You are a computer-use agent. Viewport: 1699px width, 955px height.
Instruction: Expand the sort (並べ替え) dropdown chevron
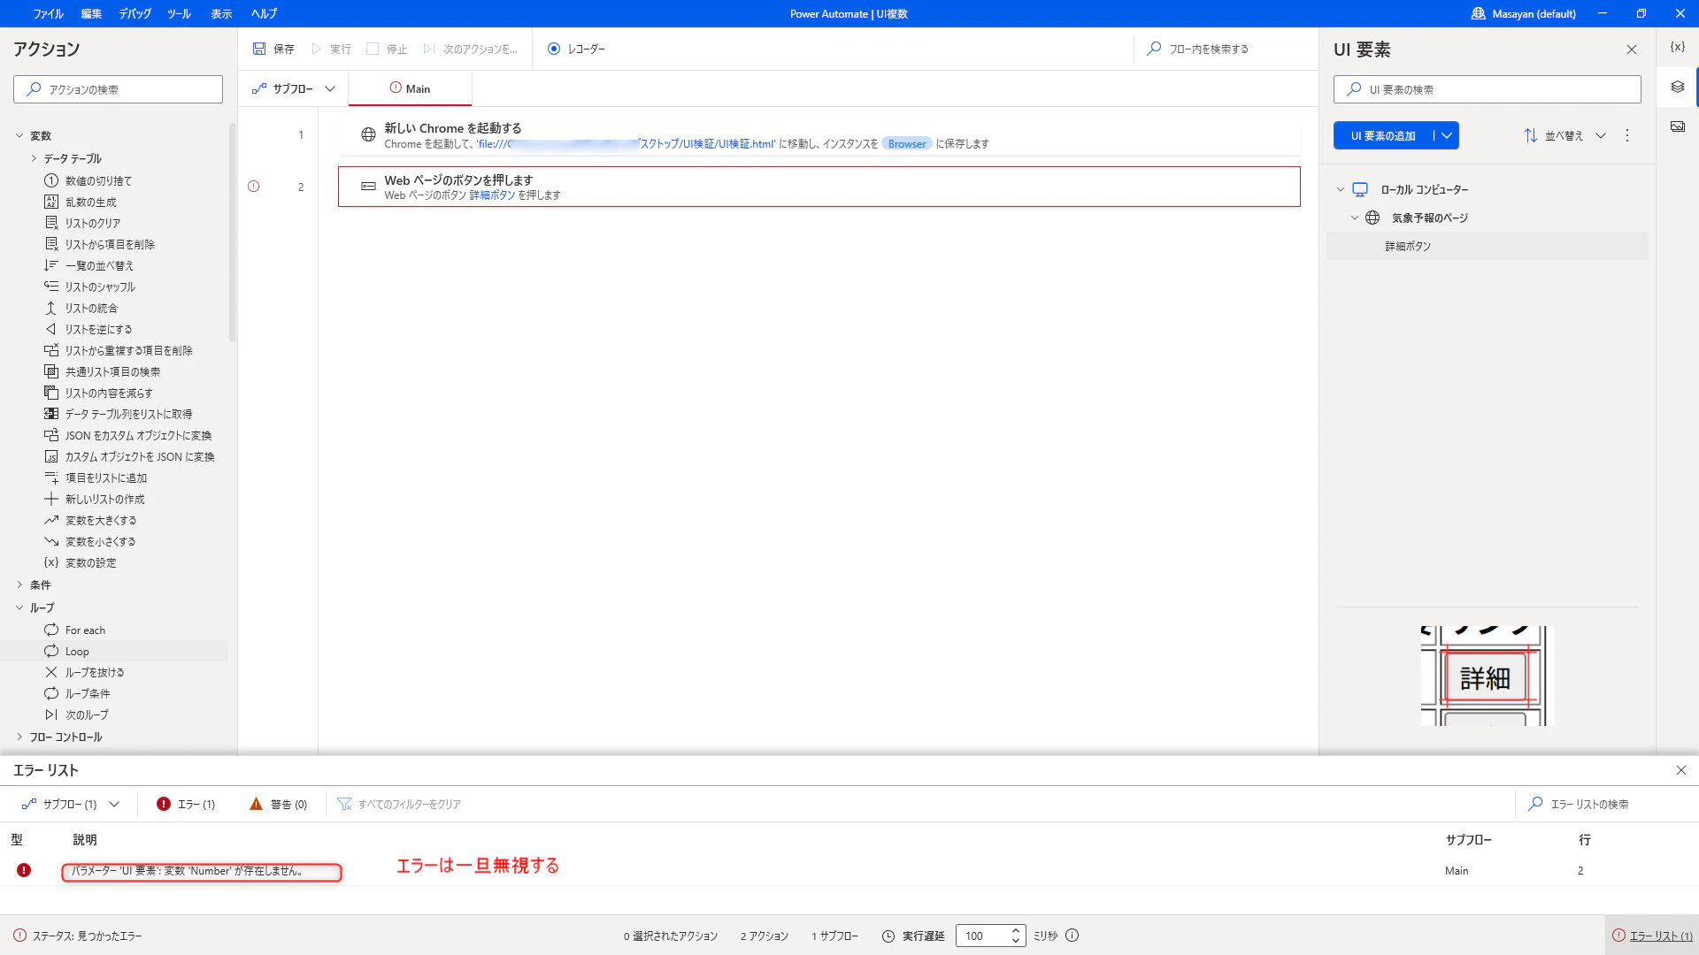pyautogui.click(x=1601, y=135)
